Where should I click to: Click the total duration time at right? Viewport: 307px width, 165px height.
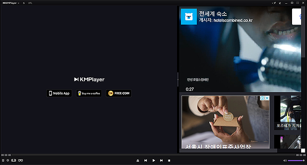(x=301, y=155)
